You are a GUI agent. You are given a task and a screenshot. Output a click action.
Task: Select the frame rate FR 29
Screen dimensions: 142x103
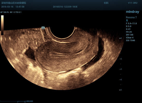pos(129,32)
